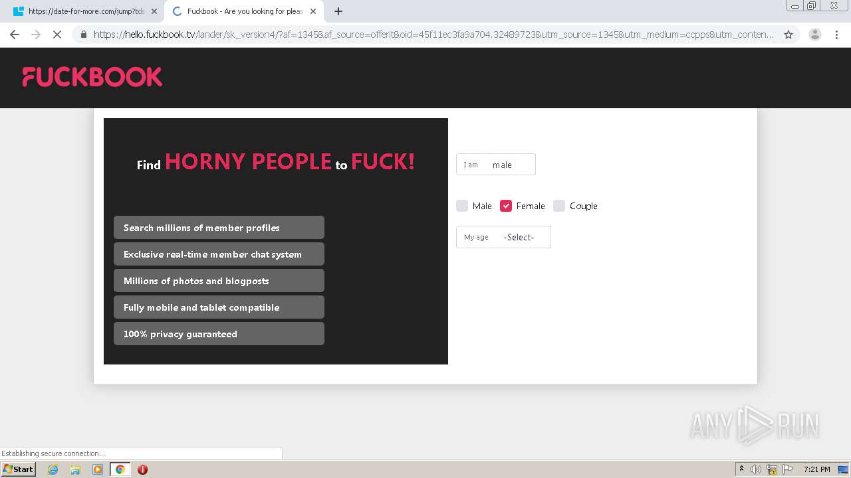Restore down the browser window

[x=812, y=5]
